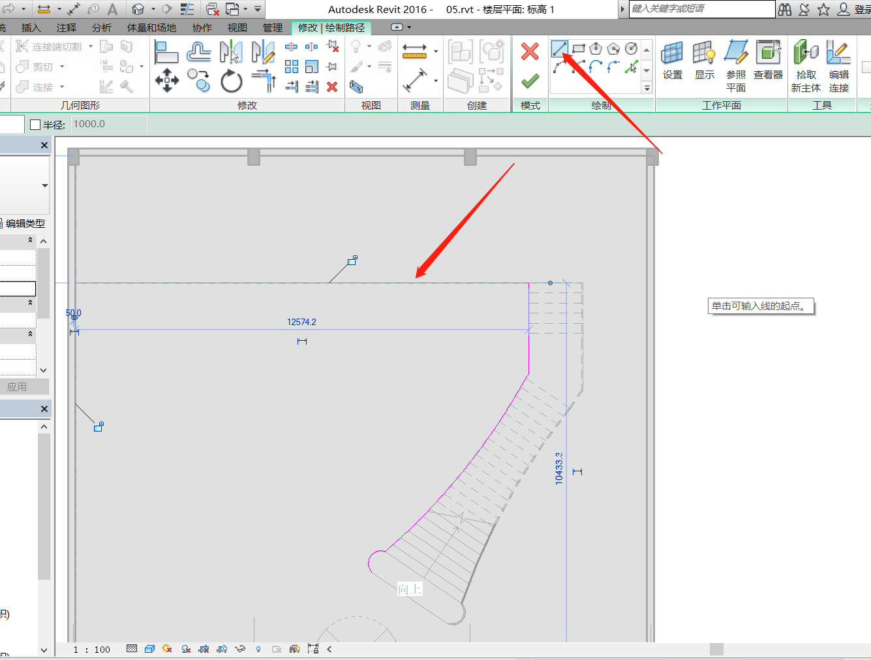
Task: Click the keyword search input box
Action: point(701,9)
